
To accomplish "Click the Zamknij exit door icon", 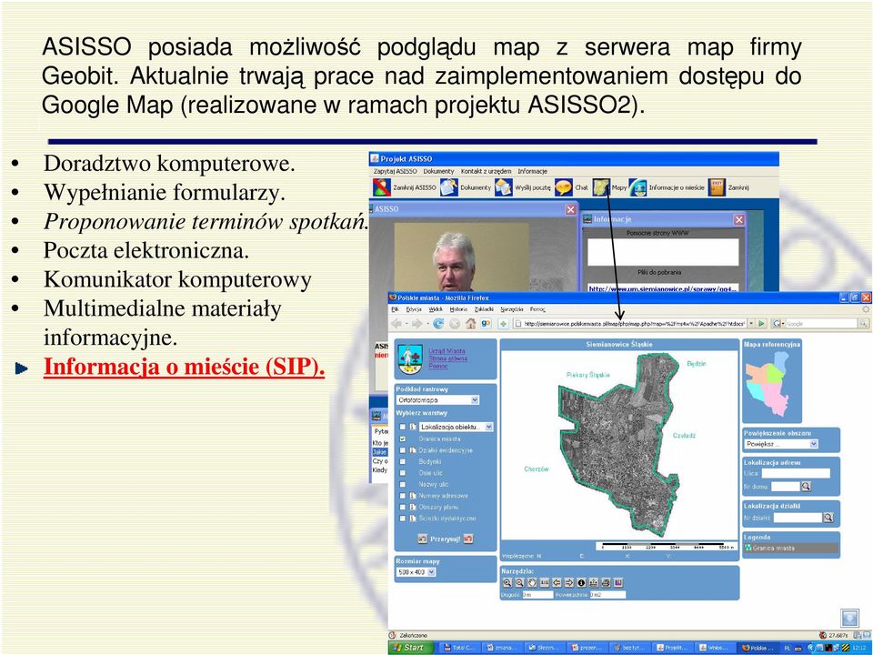I will tap(717, 187).
